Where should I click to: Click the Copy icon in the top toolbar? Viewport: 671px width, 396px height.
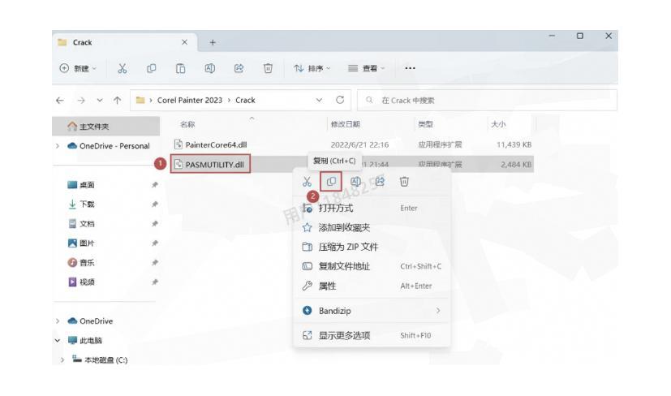(x=152, y=68)
